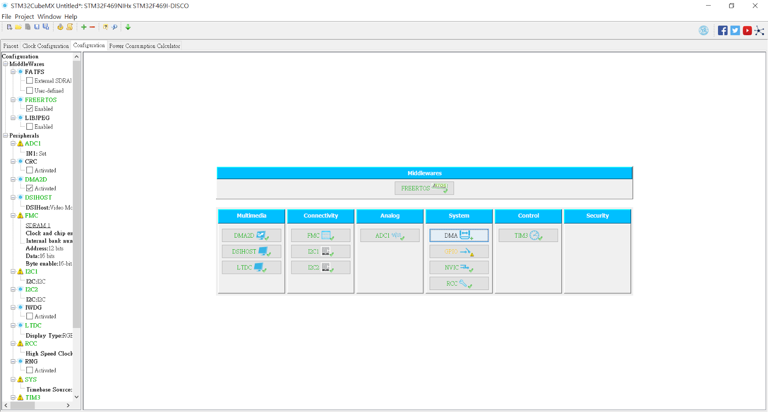
Task: Activate the CRC peripheral checkbox
Action: (30, 170)
